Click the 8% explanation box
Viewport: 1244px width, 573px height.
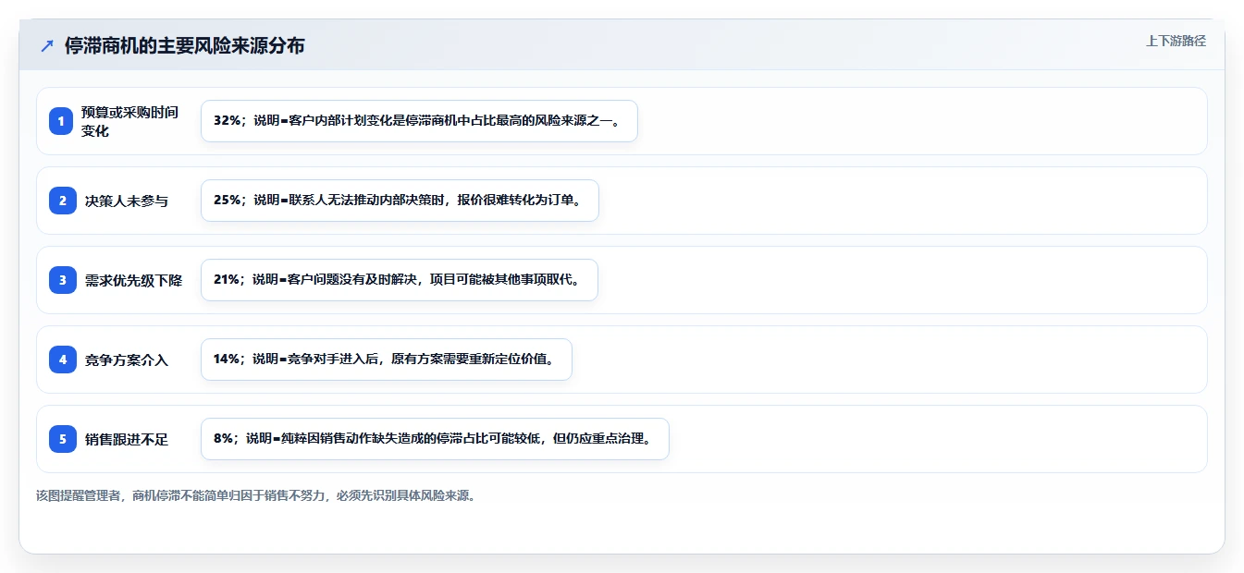click(x=435, y=439)
